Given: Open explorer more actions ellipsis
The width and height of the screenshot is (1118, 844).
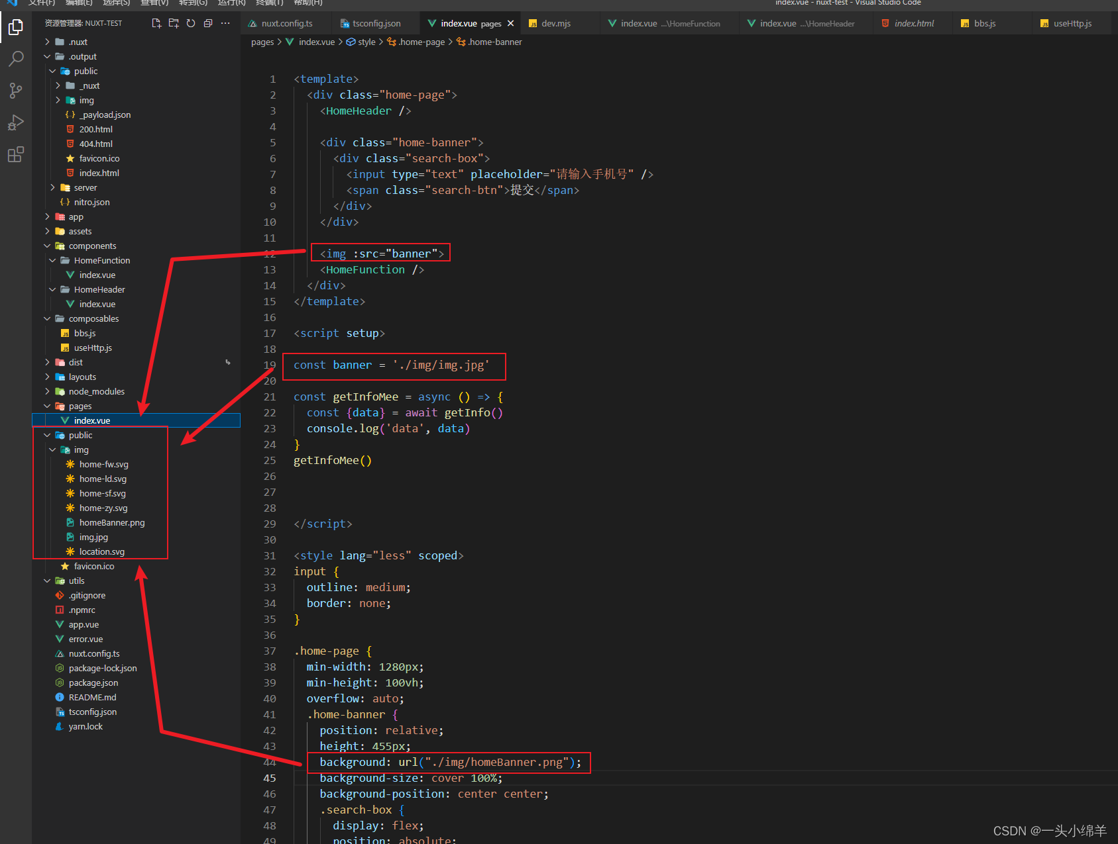Looking at the screenshot, I should [225, 23].
